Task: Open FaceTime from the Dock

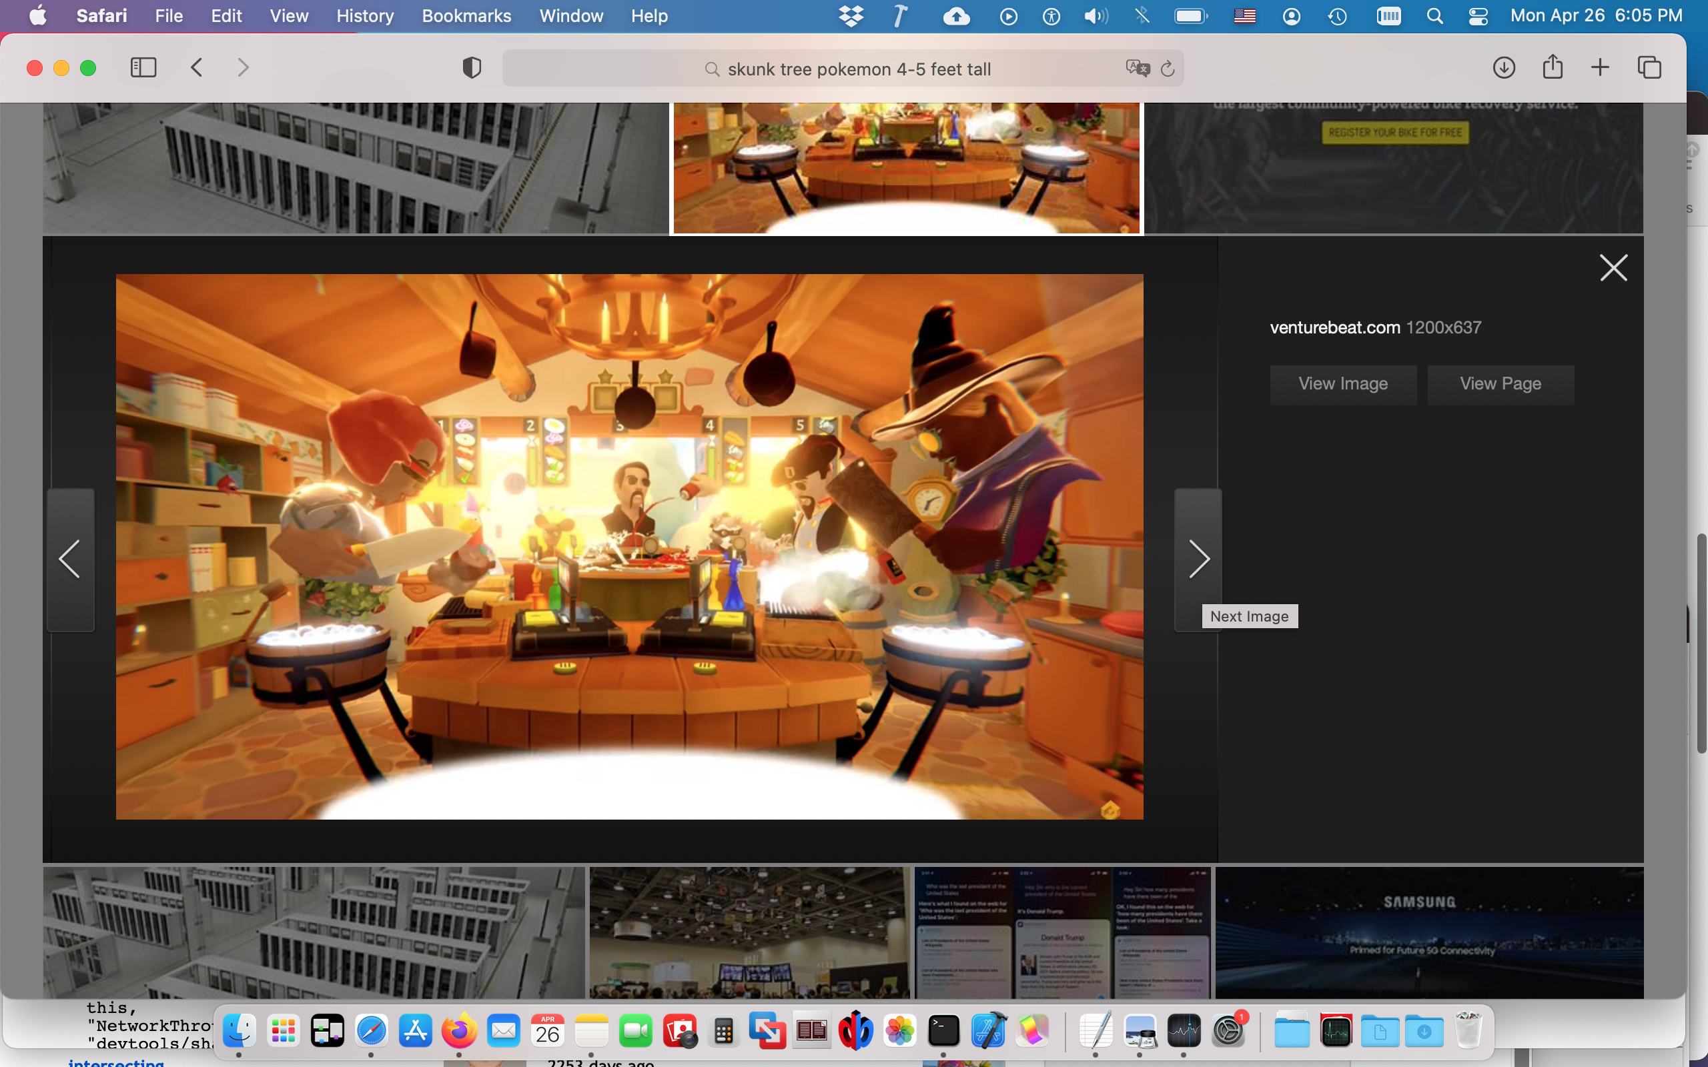Action: click(635, 1031)
